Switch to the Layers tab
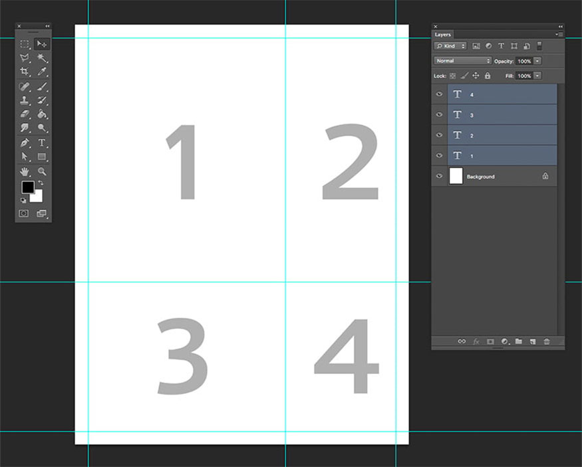 tap(443, 35)
